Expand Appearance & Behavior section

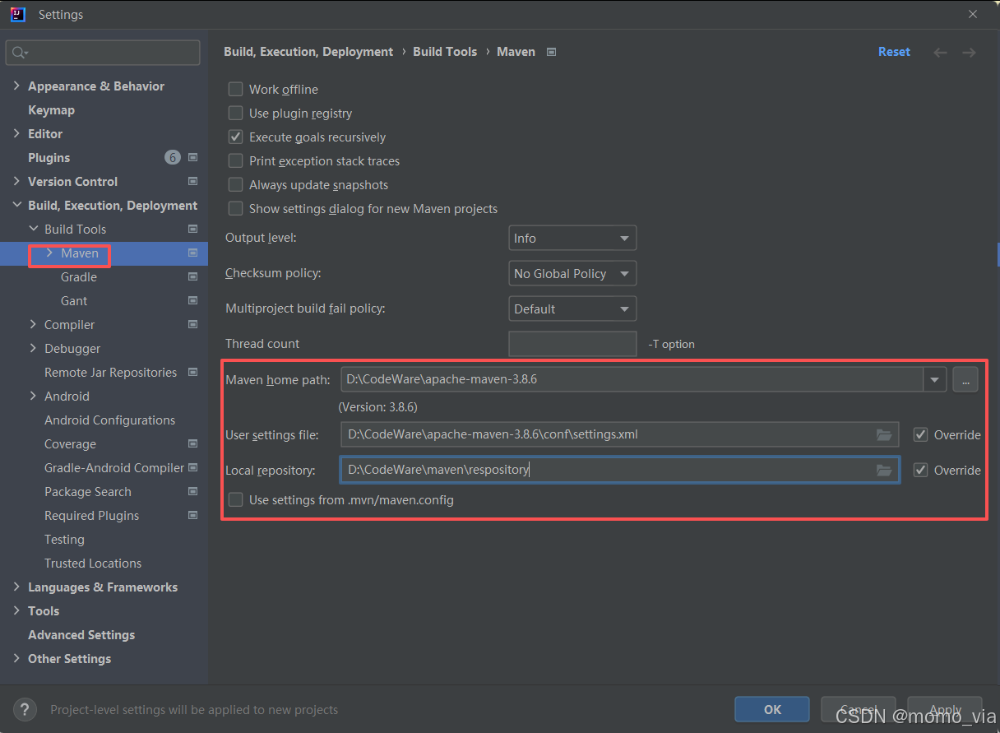(16, 86)
